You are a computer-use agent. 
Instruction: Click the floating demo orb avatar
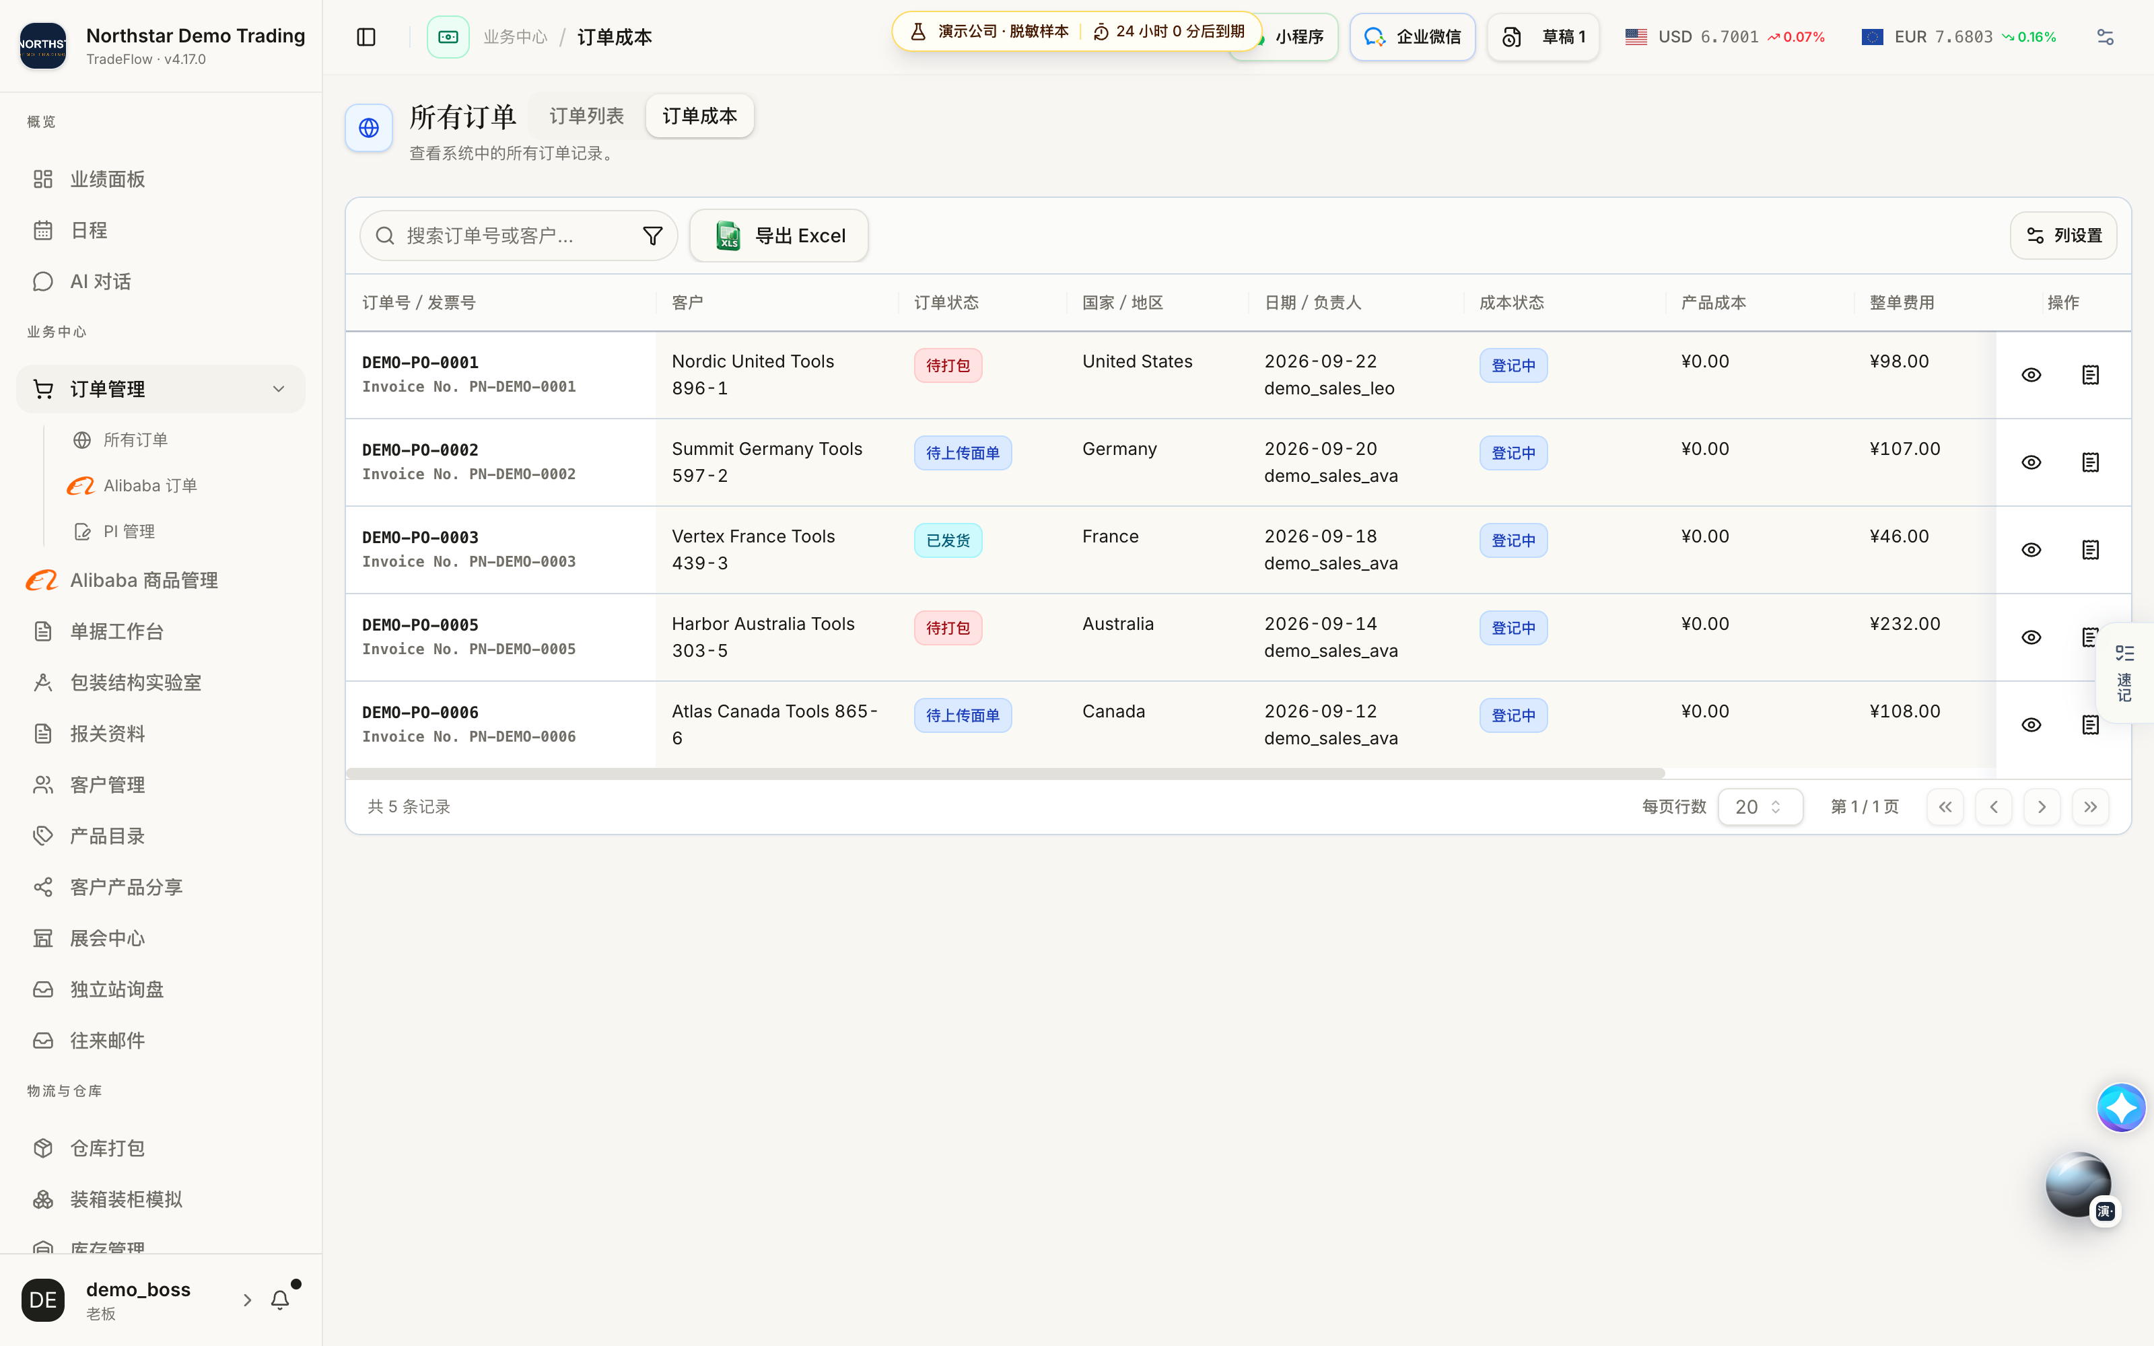coord(2077,1184)
